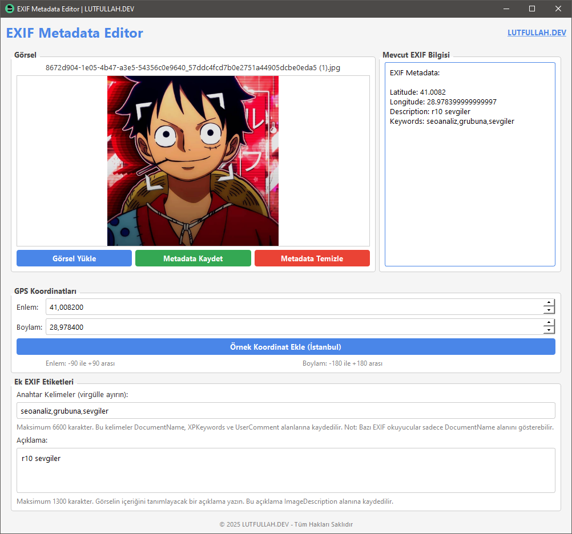Screen dimensions: 572x534
Task: Minimize the EXIF Metadata Editor window
Action: click(x=506, y=9)
